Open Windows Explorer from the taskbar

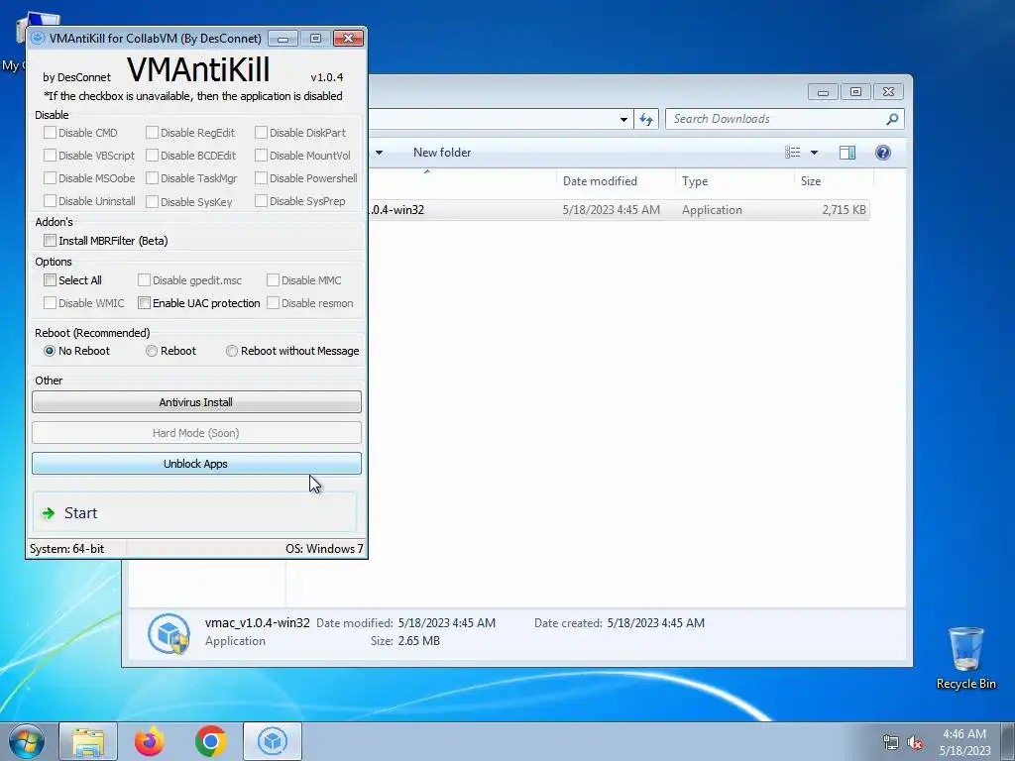[88, 741]
